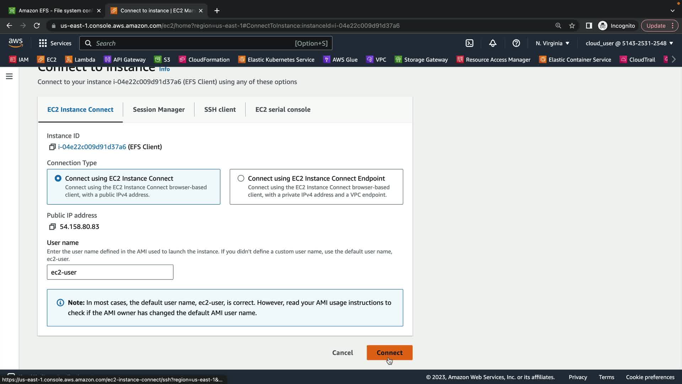Switch to the Session Manager tab

point(158,110)
